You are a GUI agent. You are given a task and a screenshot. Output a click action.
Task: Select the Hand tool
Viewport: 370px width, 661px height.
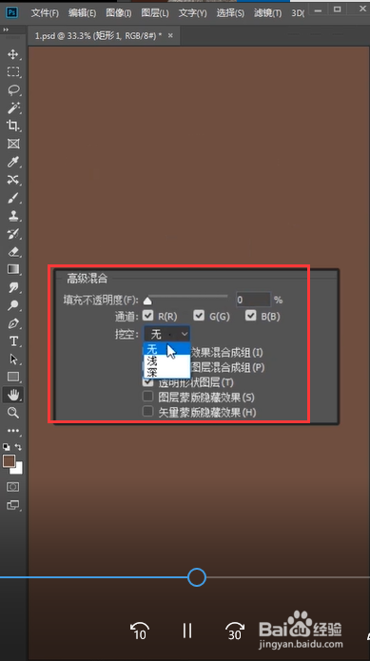coord(13,395)
